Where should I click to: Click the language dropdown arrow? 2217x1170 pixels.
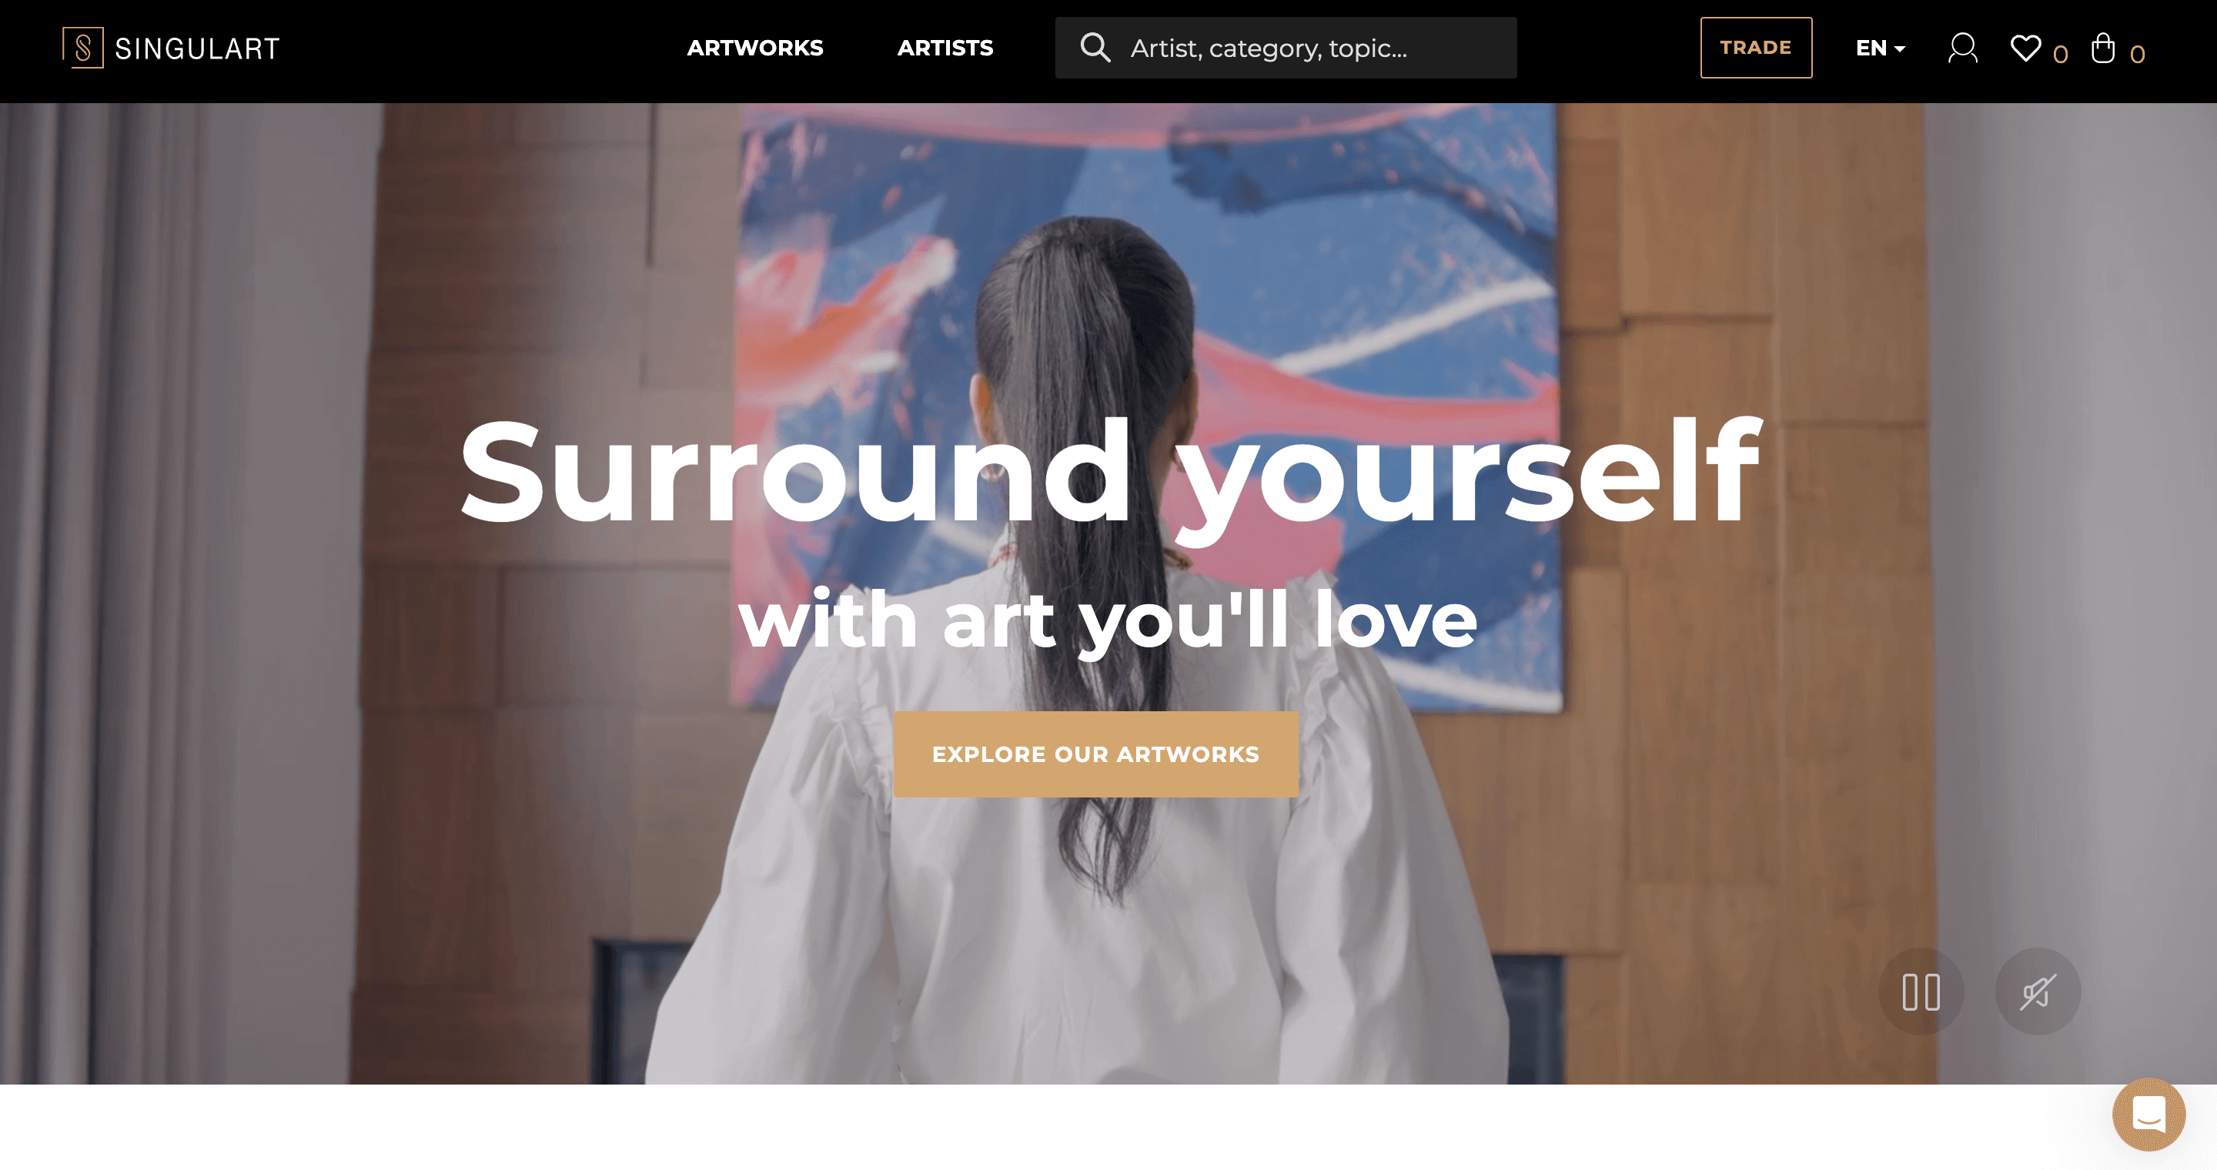[x=1899, y=49]
